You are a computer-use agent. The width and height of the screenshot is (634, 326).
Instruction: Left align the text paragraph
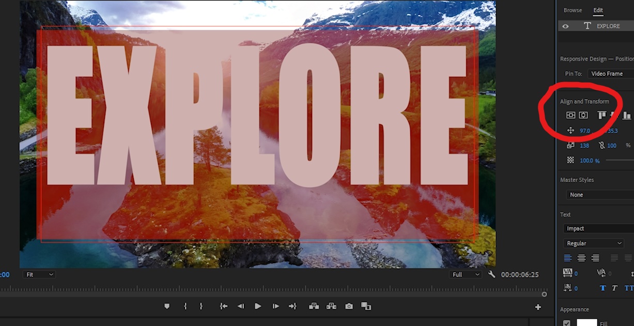(567, 258)
